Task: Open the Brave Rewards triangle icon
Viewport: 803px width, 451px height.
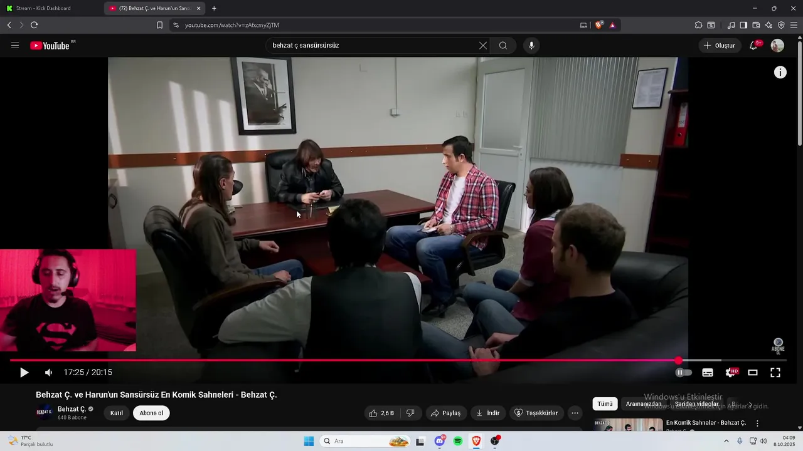Action: (612, 25)
